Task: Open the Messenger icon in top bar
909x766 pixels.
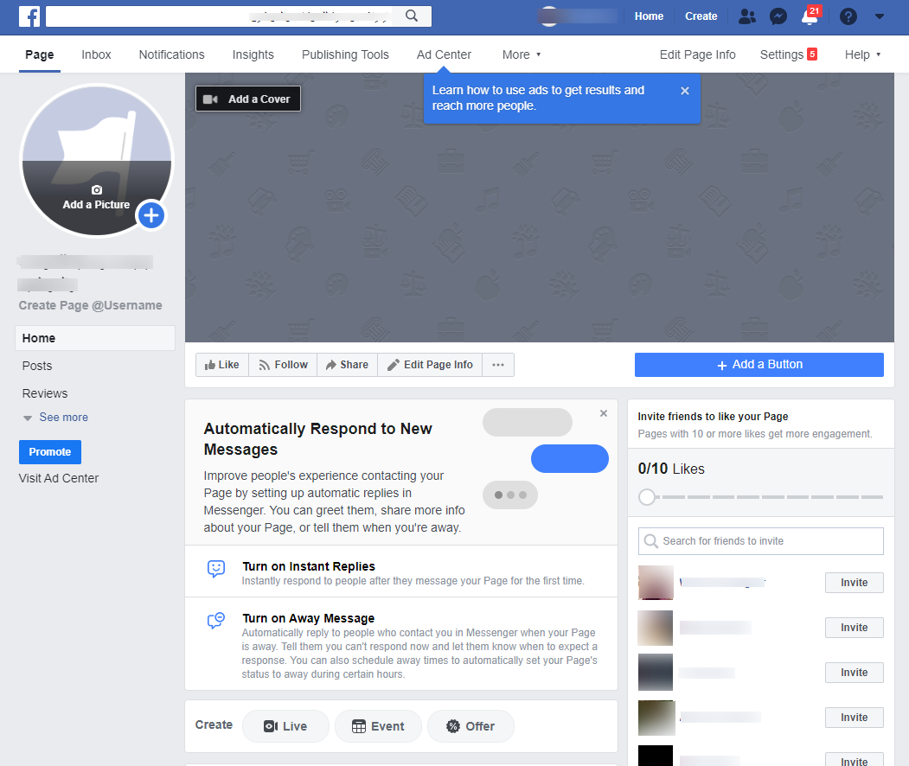Action: point(778,16)
